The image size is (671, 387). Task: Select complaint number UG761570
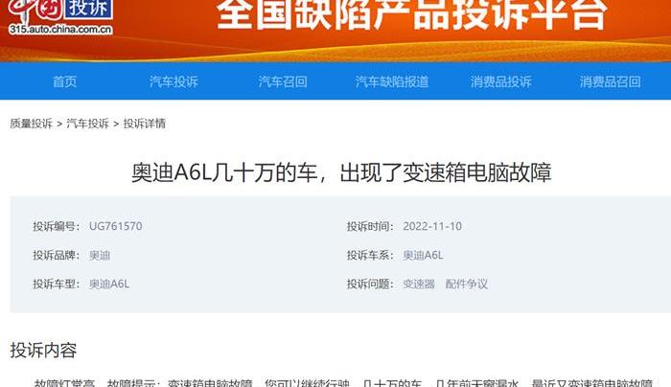tap(116, 226)
